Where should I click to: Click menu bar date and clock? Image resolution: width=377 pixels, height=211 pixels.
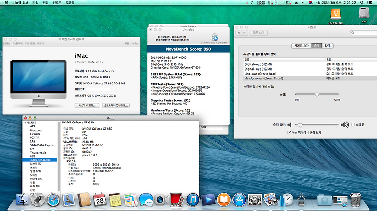(336, 3)
